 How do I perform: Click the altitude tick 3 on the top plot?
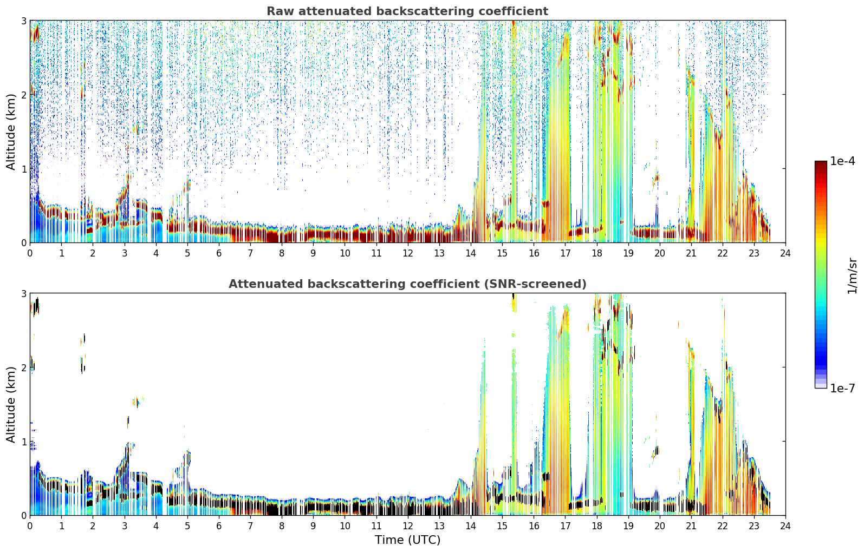23,21
